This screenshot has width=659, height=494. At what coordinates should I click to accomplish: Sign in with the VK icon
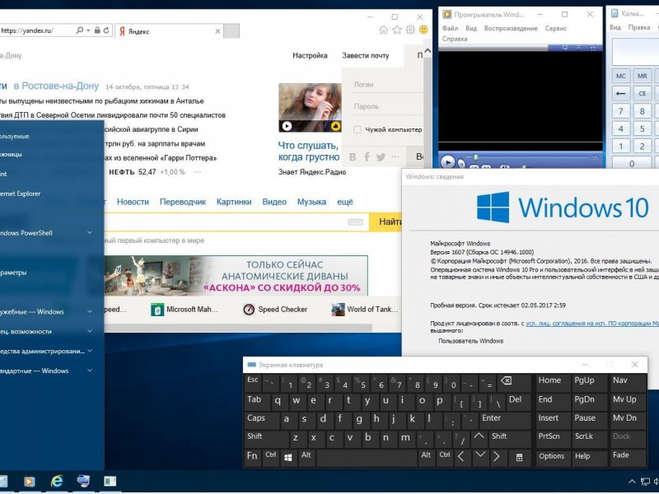tap(353, 157)
